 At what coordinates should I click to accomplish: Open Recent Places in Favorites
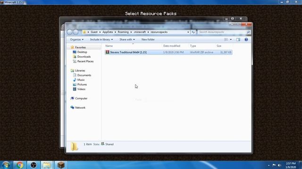(x=85, y=61)
